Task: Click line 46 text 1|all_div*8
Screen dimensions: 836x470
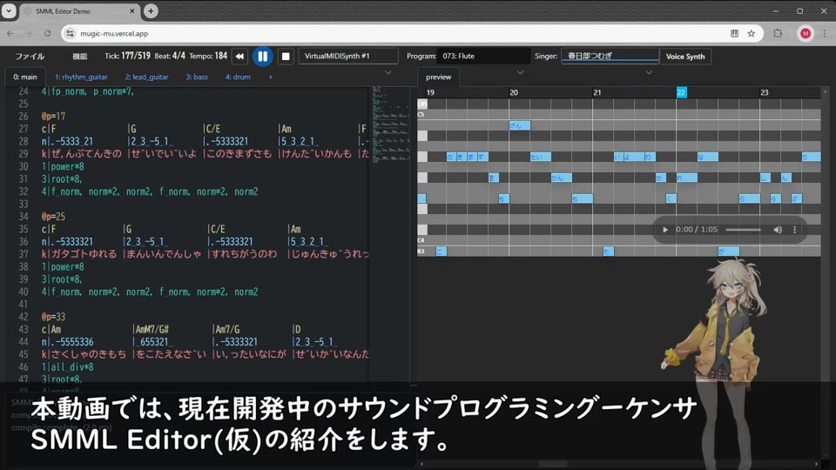Action: tap(68, 366)
